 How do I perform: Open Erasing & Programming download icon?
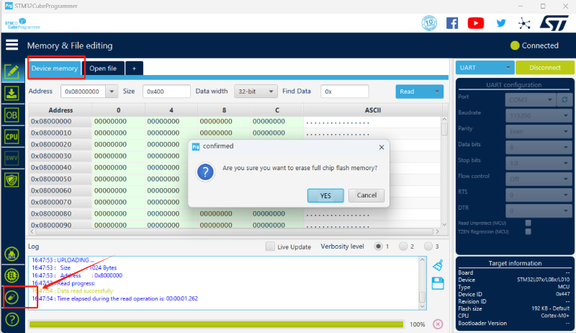(x=12, y=93)
